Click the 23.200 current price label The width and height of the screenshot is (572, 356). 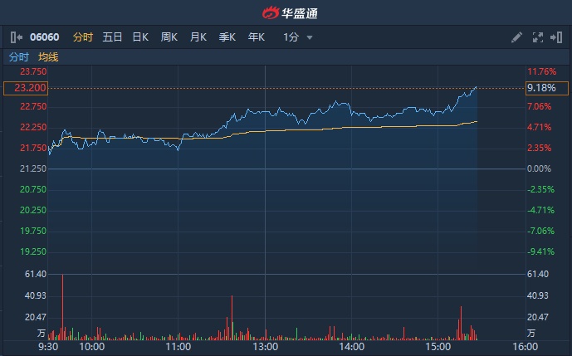pyautogui.click(x=24, y=88)
